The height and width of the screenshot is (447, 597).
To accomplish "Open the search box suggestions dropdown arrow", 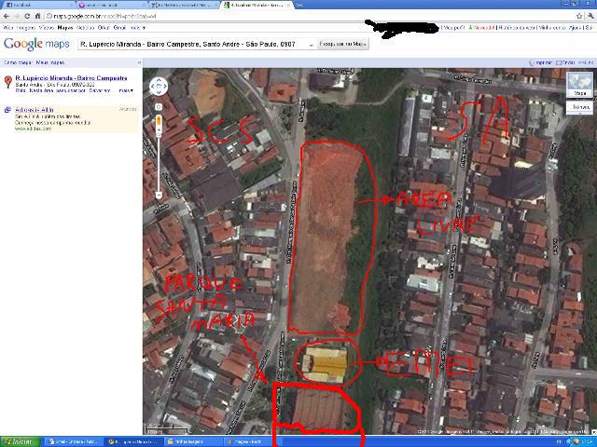I will pyautogui.click(x=311, y=45).
